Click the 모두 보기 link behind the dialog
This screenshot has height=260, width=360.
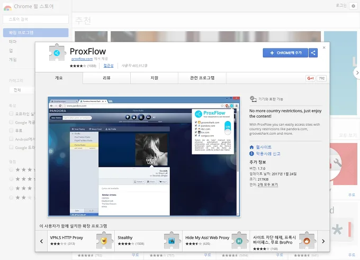click(348, 135)
